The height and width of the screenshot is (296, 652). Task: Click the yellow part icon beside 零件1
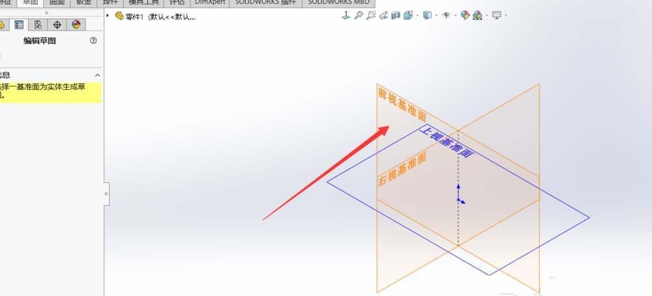click(x=119, y=16)
